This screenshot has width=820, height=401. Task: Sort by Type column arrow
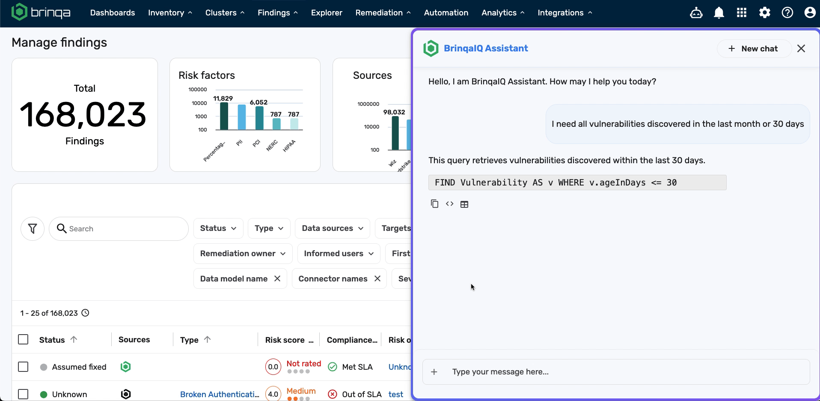point(208,339)
